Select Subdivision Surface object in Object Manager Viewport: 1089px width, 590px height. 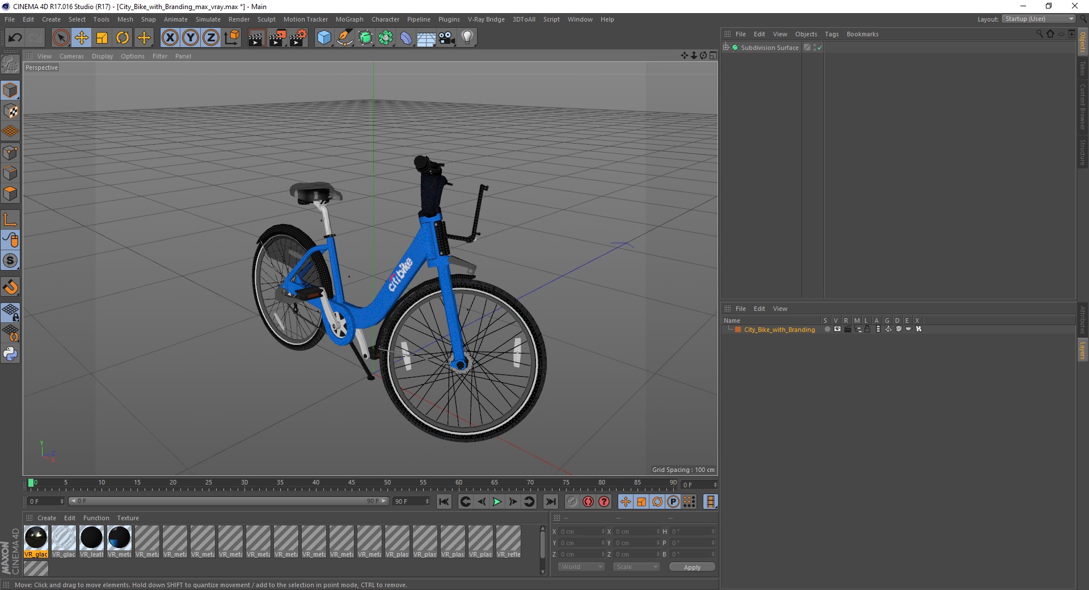coord(769,48)
